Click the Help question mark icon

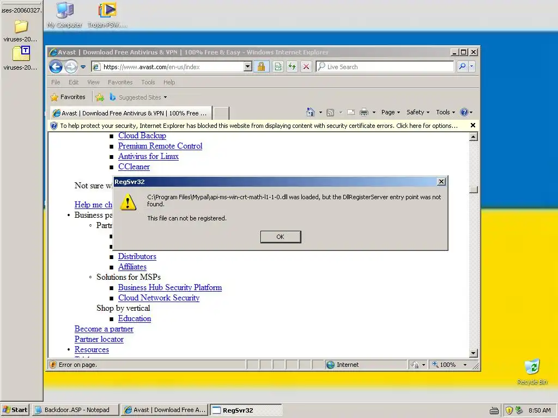pos(464,112)
